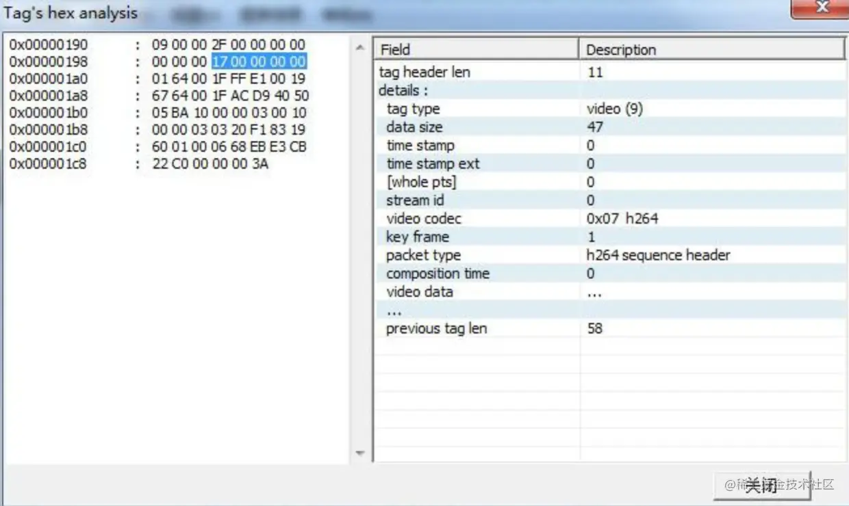Select the packet type field

[x=423, y=256]
